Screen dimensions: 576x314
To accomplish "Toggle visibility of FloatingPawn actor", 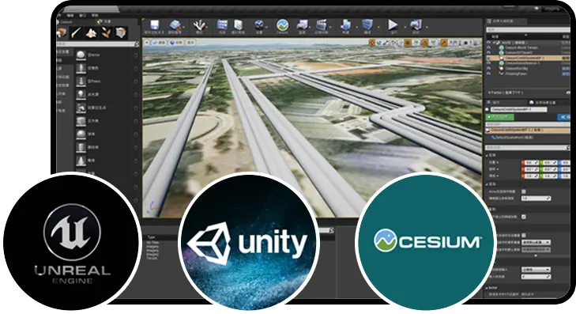I will 488,74.
